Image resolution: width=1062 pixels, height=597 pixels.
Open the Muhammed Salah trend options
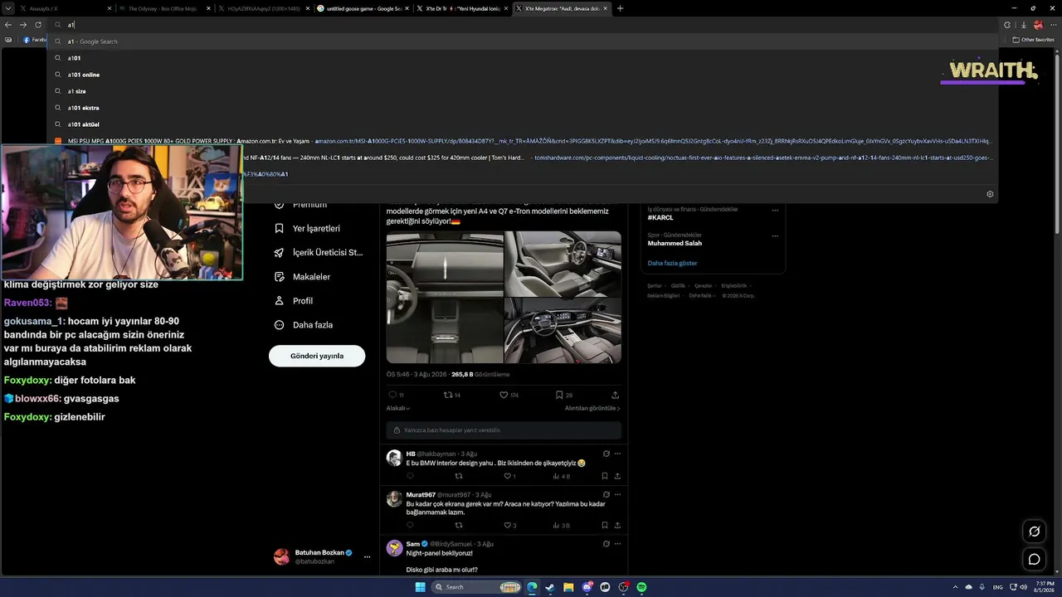[775, 235]
